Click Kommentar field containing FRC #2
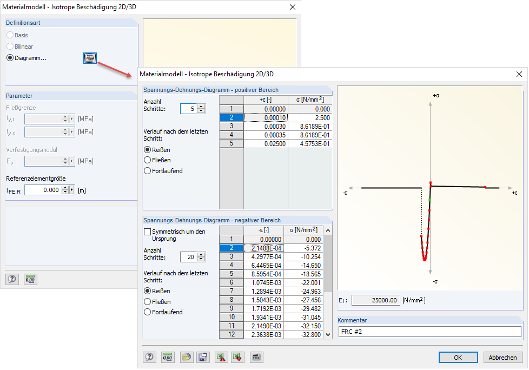This screenshot has height=370, width=529. pyautogui.click(x=430, y=332)
